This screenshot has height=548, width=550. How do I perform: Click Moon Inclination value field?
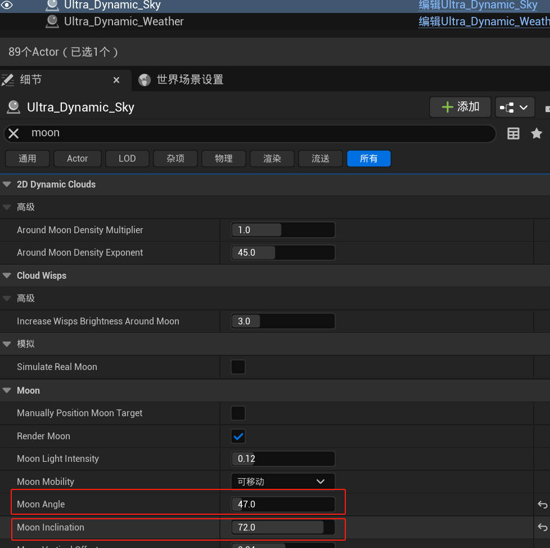[283, 527]
